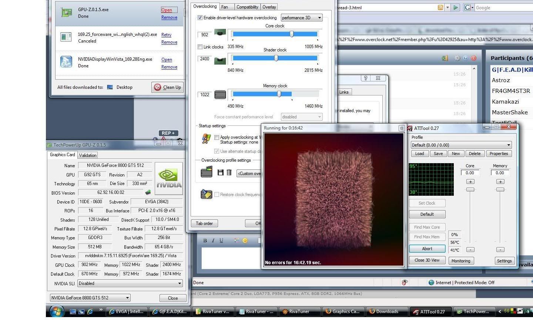
Task: Click the restore clock frequencies broom icon
Action: click(x=206, y=194)
